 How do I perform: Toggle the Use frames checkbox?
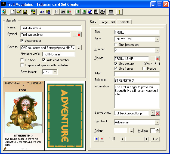click(116, 69)
